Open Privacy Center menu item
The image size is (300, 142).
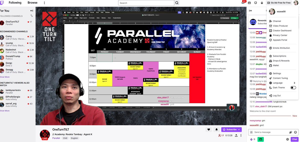tap(282, 35)
